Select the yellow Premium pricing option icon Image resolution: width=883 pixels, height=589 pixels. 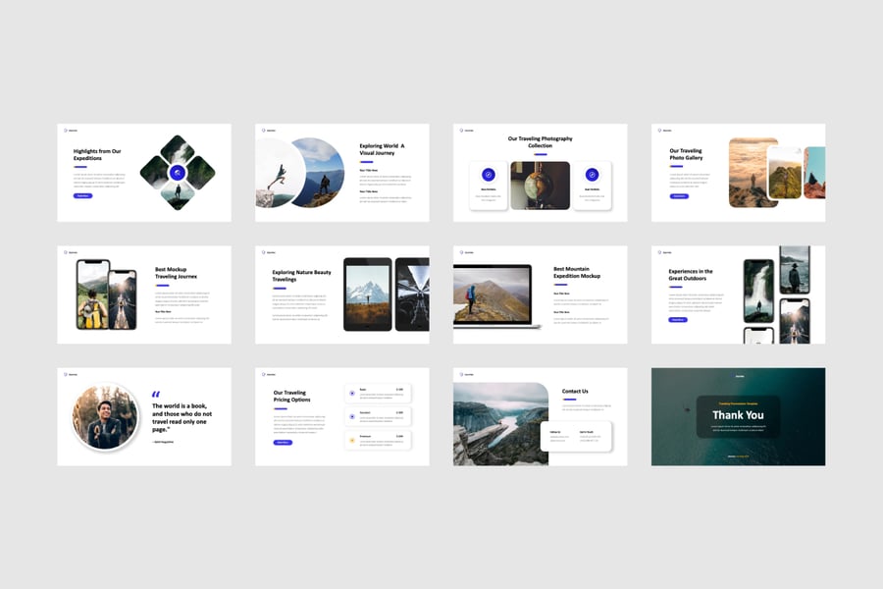coord(352,440)
